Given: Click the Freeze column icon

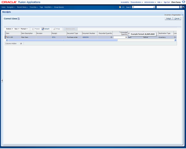Looking at the screenshot, I should pos(33,29).
